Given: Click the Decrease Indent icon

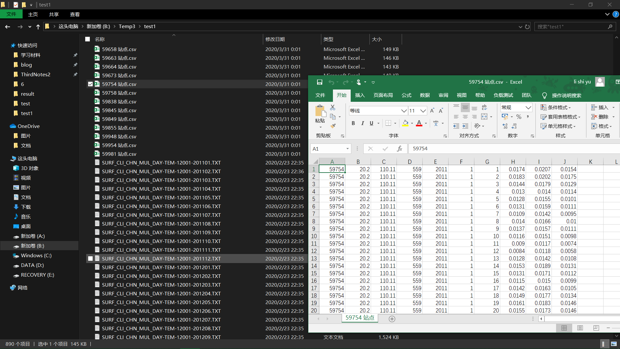Looking at the screenshot, I should (x=456, y=126).
